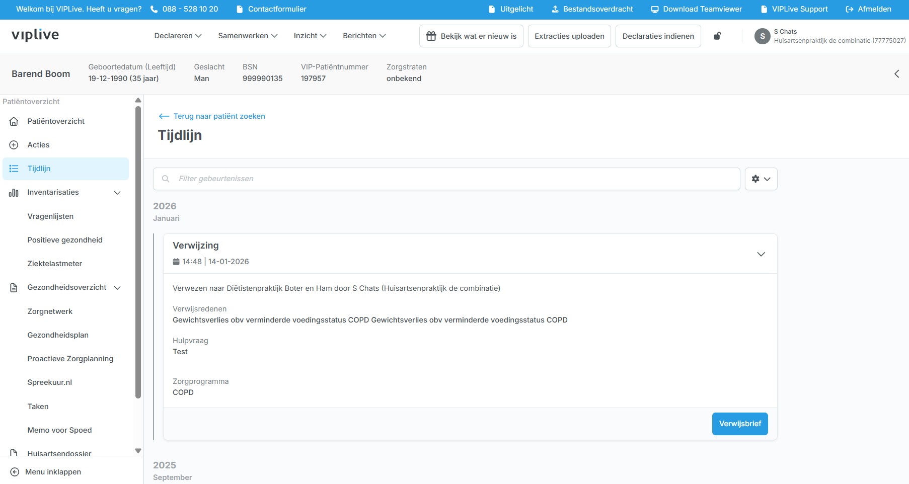
Task: Open Memo voor Spoed
Action: [x=60, y=430]
